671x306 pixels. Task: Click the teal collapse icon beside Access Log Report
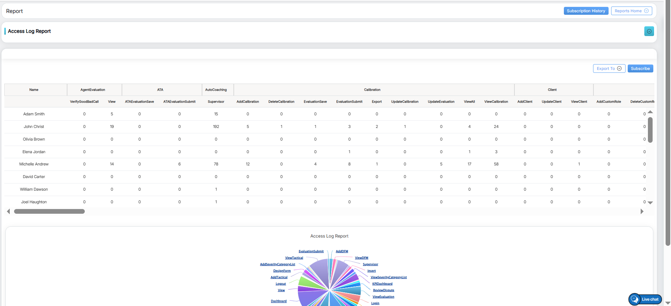coord(649,31)
